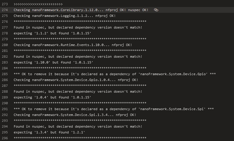
Task: Select line number 275
Action: 5,16
